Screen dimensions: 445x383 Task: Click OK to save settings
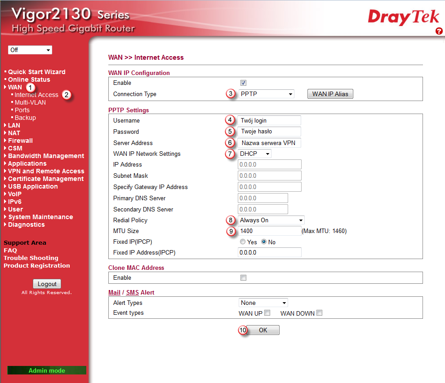click(263, 330)
